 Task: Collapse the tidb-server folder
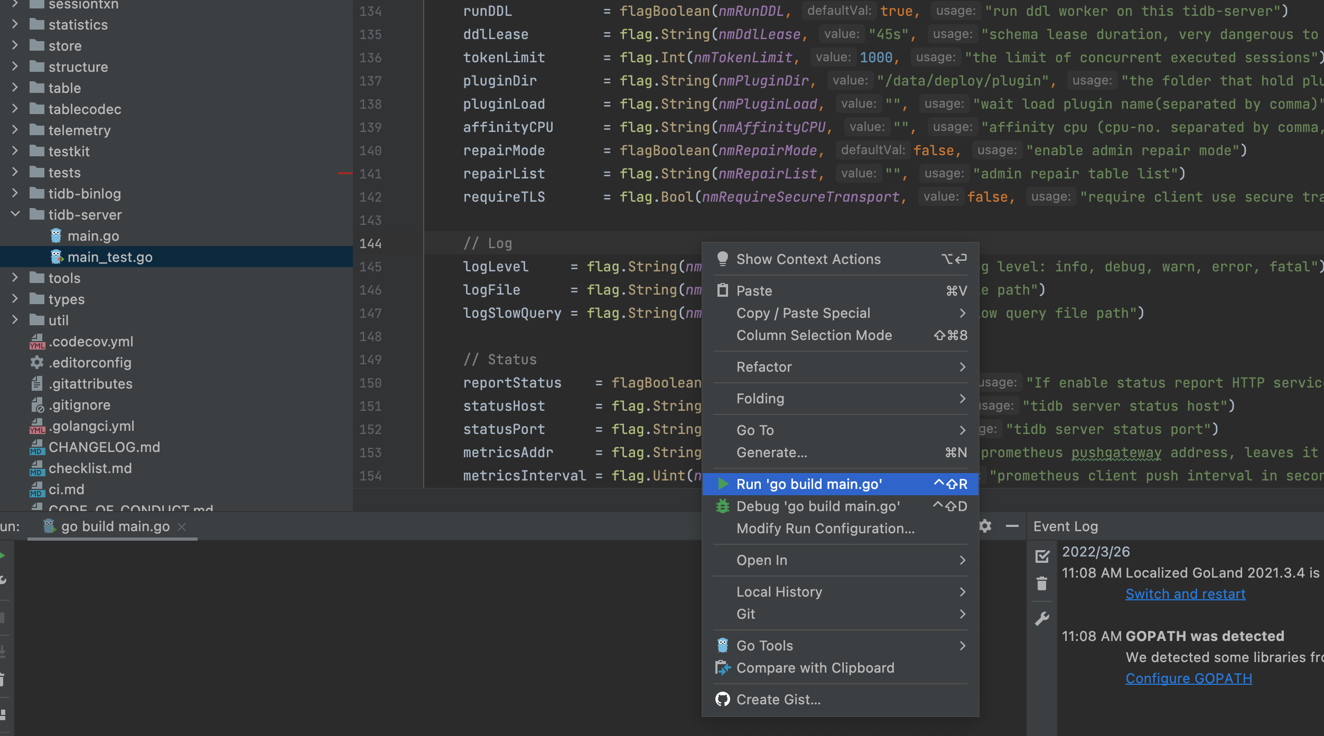(x=15, y=214)
